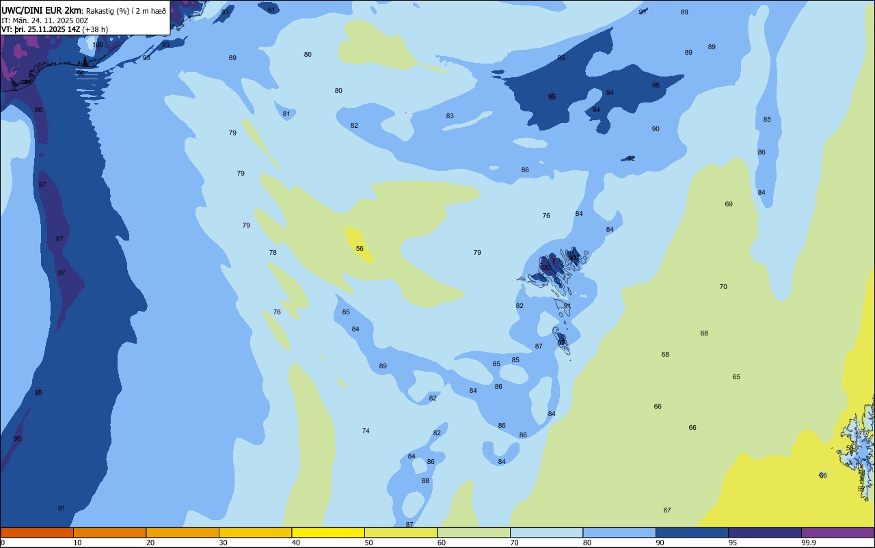The image size is (875, 548).
Task: Click the "78" humidity value on the map
Action: coord(273,253)
